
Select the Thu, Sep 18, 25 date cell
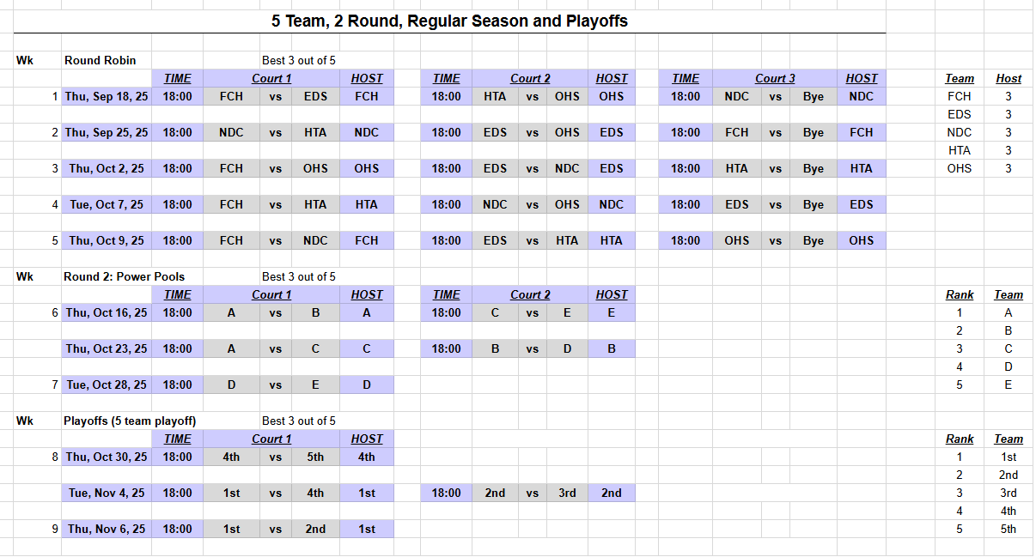coord(107,96)
